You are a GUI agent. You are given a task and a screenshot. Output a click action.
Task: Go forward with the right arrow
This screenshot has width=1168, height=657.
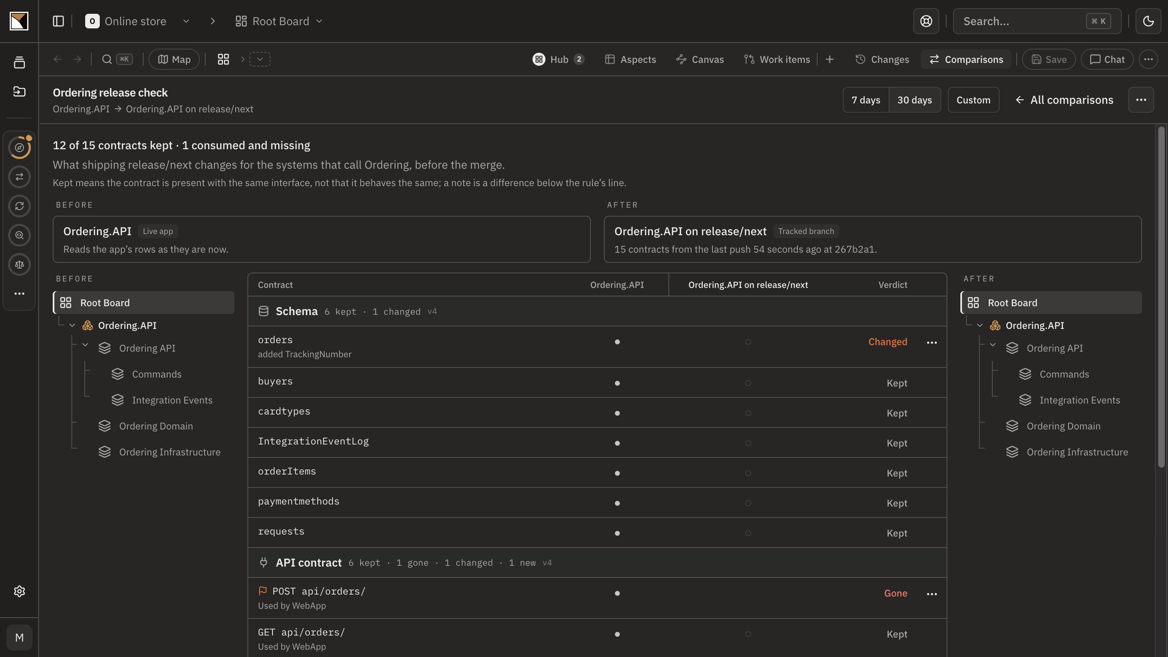(x=77, y=59)
